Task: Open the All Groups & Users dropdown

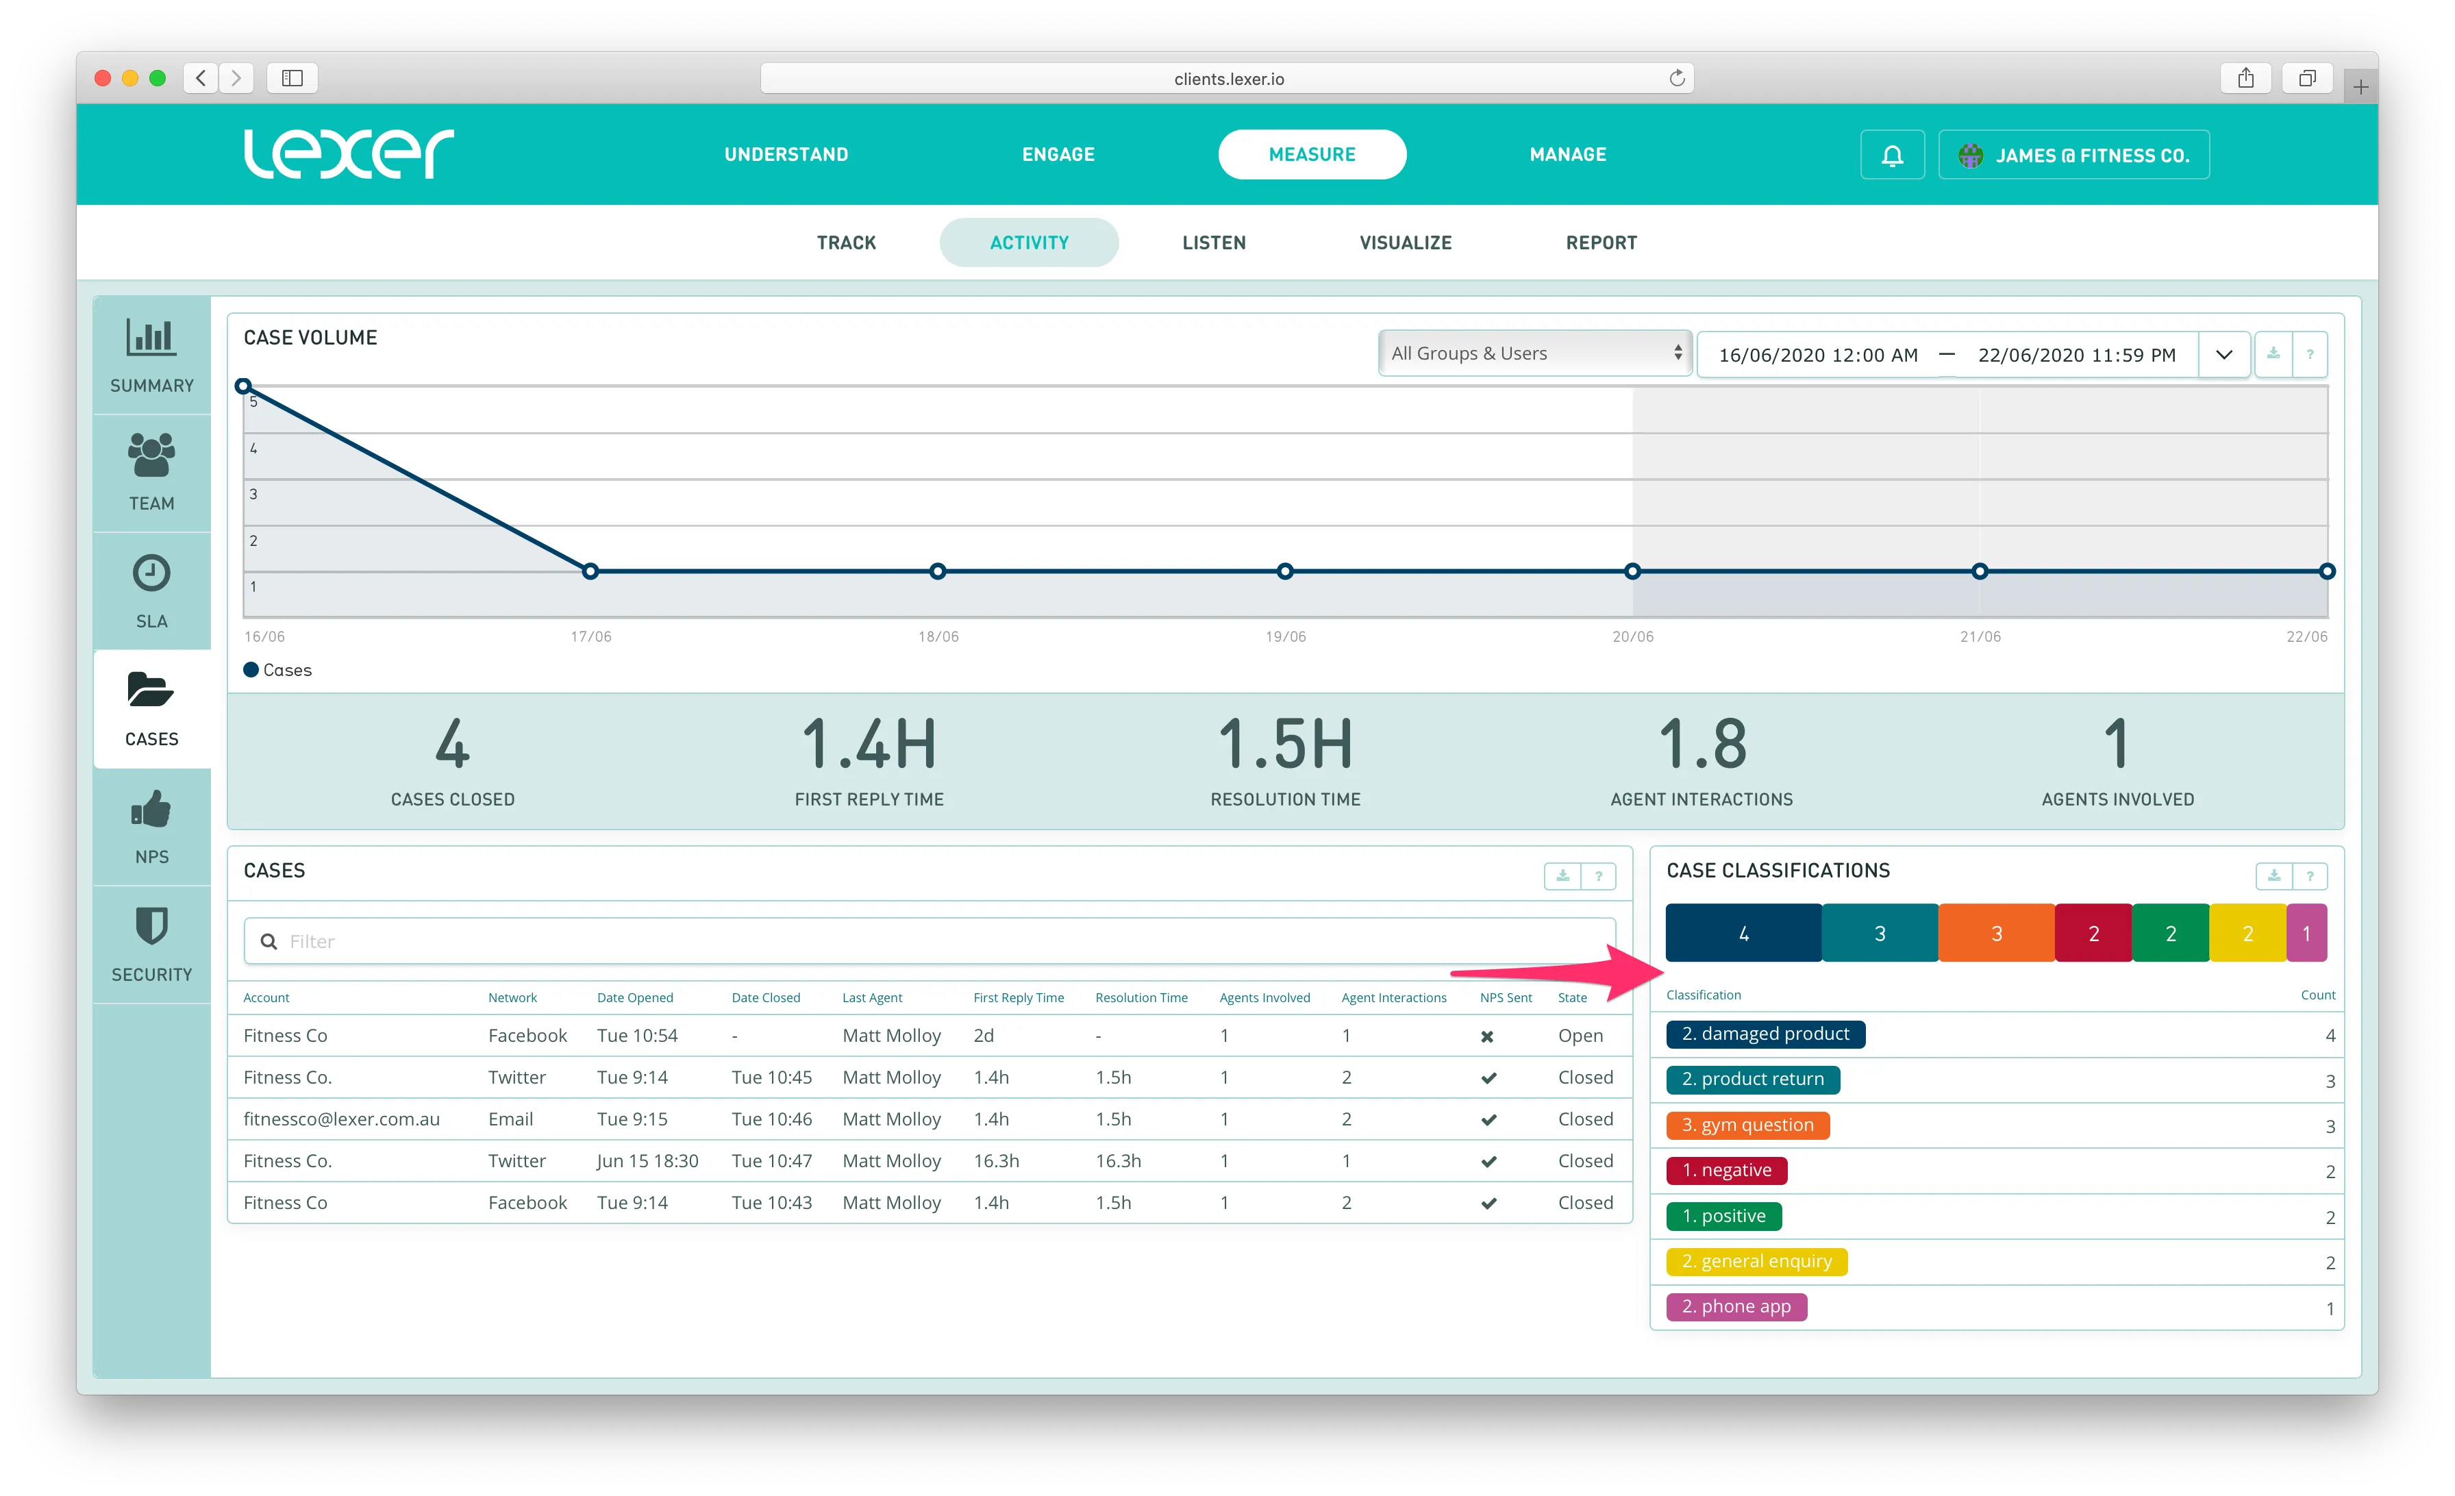Action: (1534, 353)
